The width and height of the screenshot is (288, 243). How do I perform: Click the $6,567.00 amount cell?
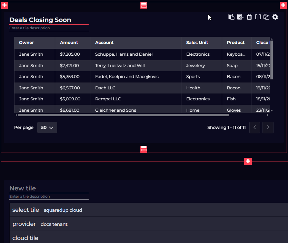(72, 88)
